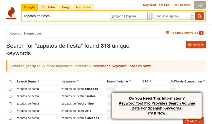This screenshot has height=124, width=212.
Task: Check the box for zapatos de fiesta online
Action: pyautogui.click(x=10, y=104)
